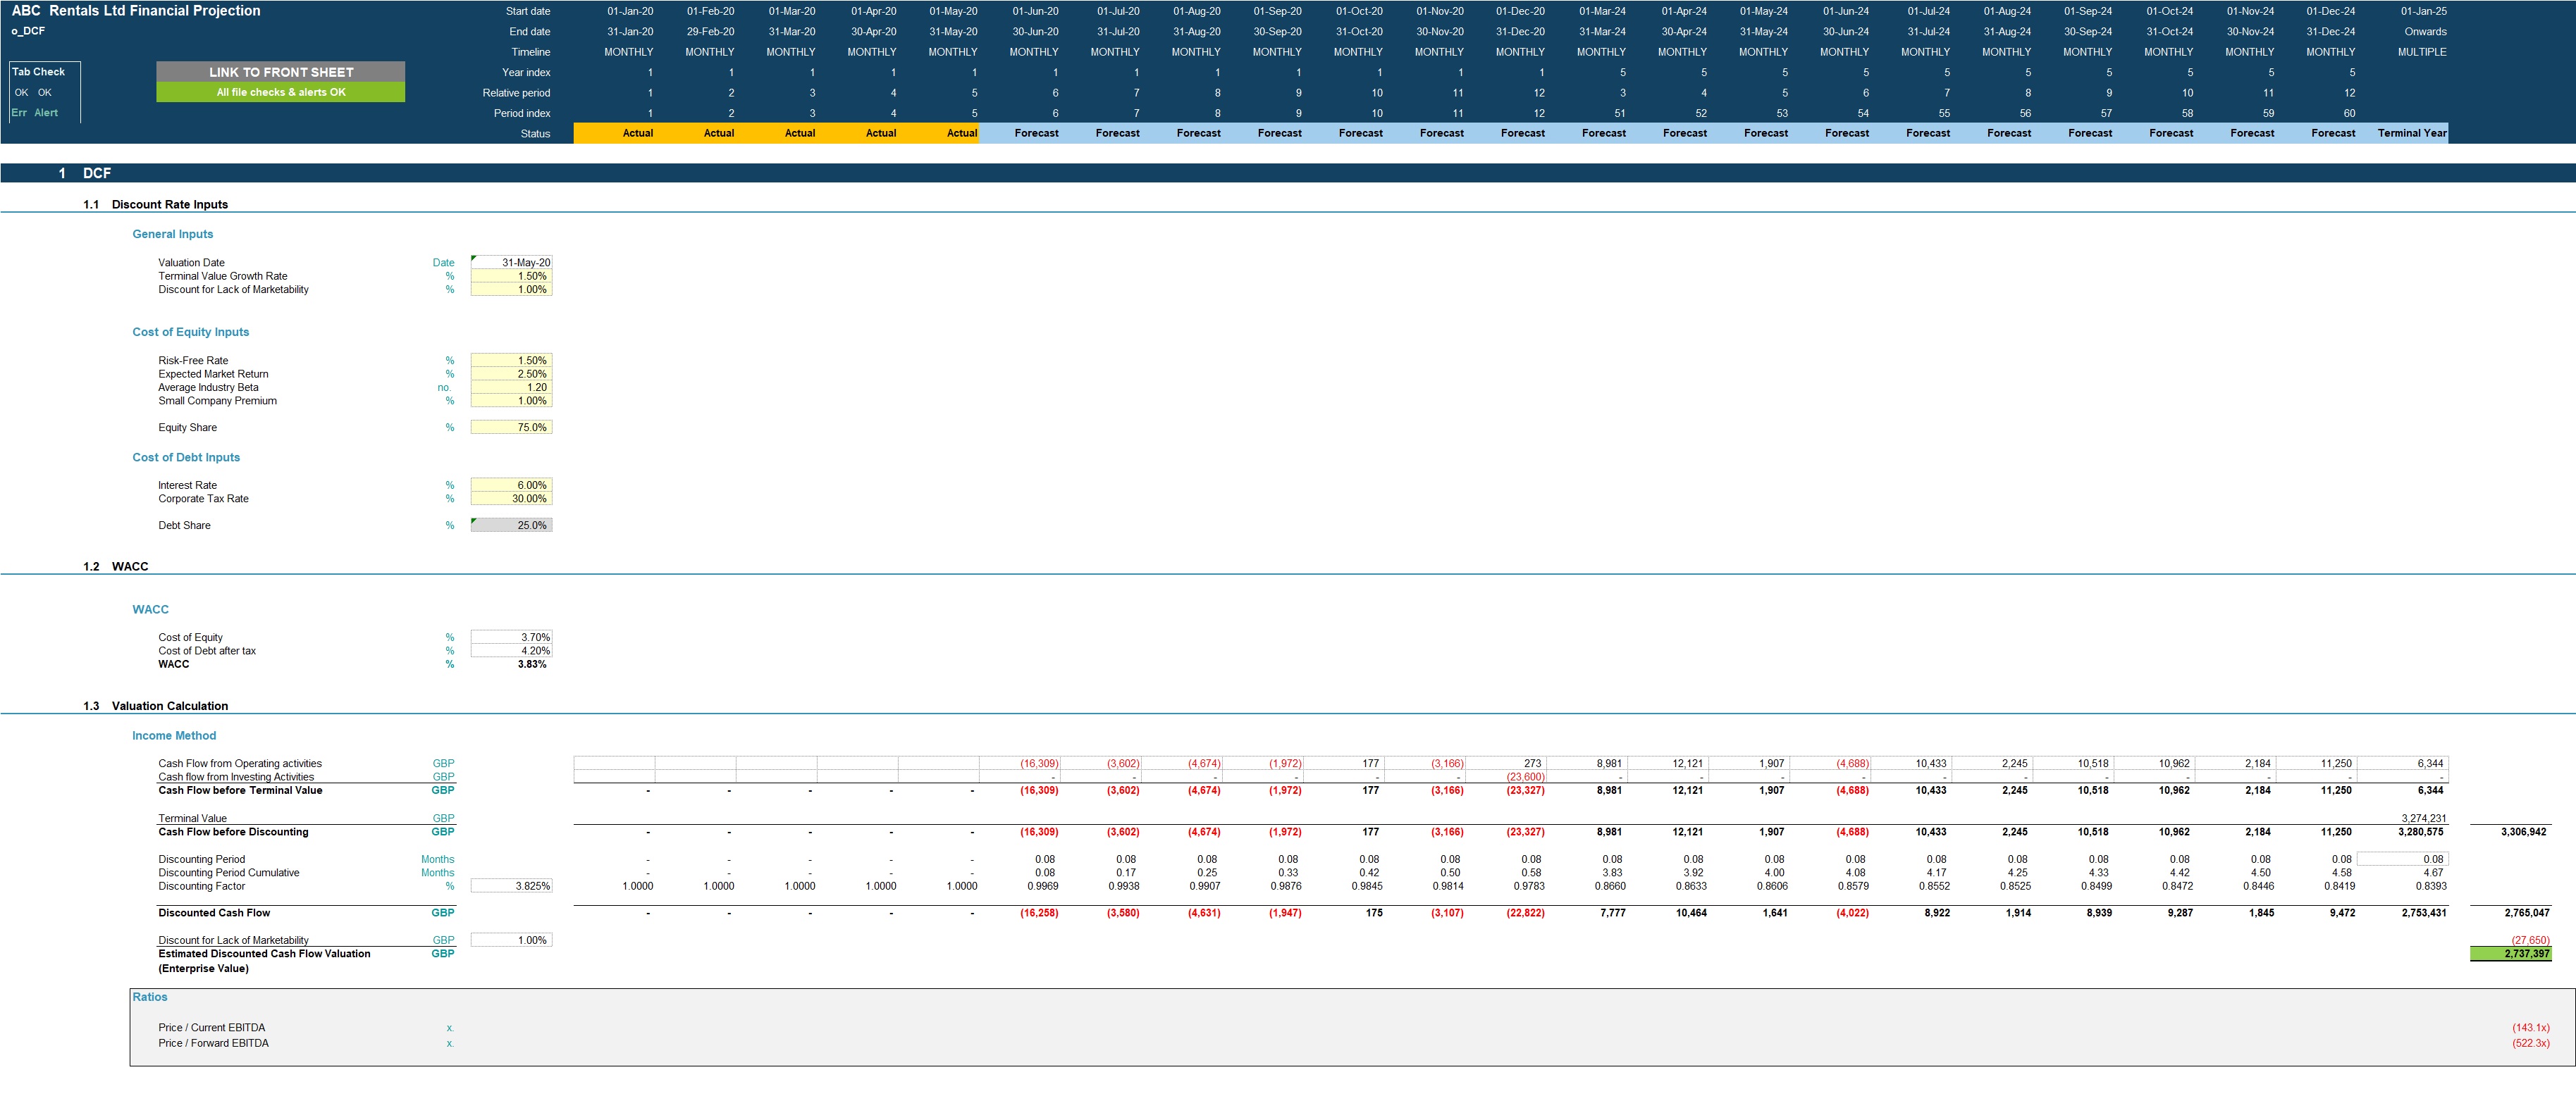Click the Err Alert indicator
The image size is (2576, 1108).
pos(35,113)
